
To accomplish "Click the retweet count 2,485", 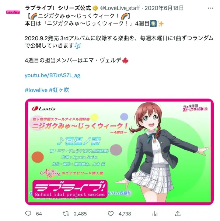I will click(x=80, y=214).
